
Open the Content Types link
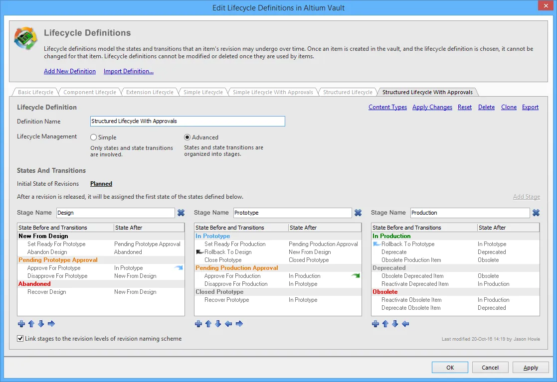(387, 107)
